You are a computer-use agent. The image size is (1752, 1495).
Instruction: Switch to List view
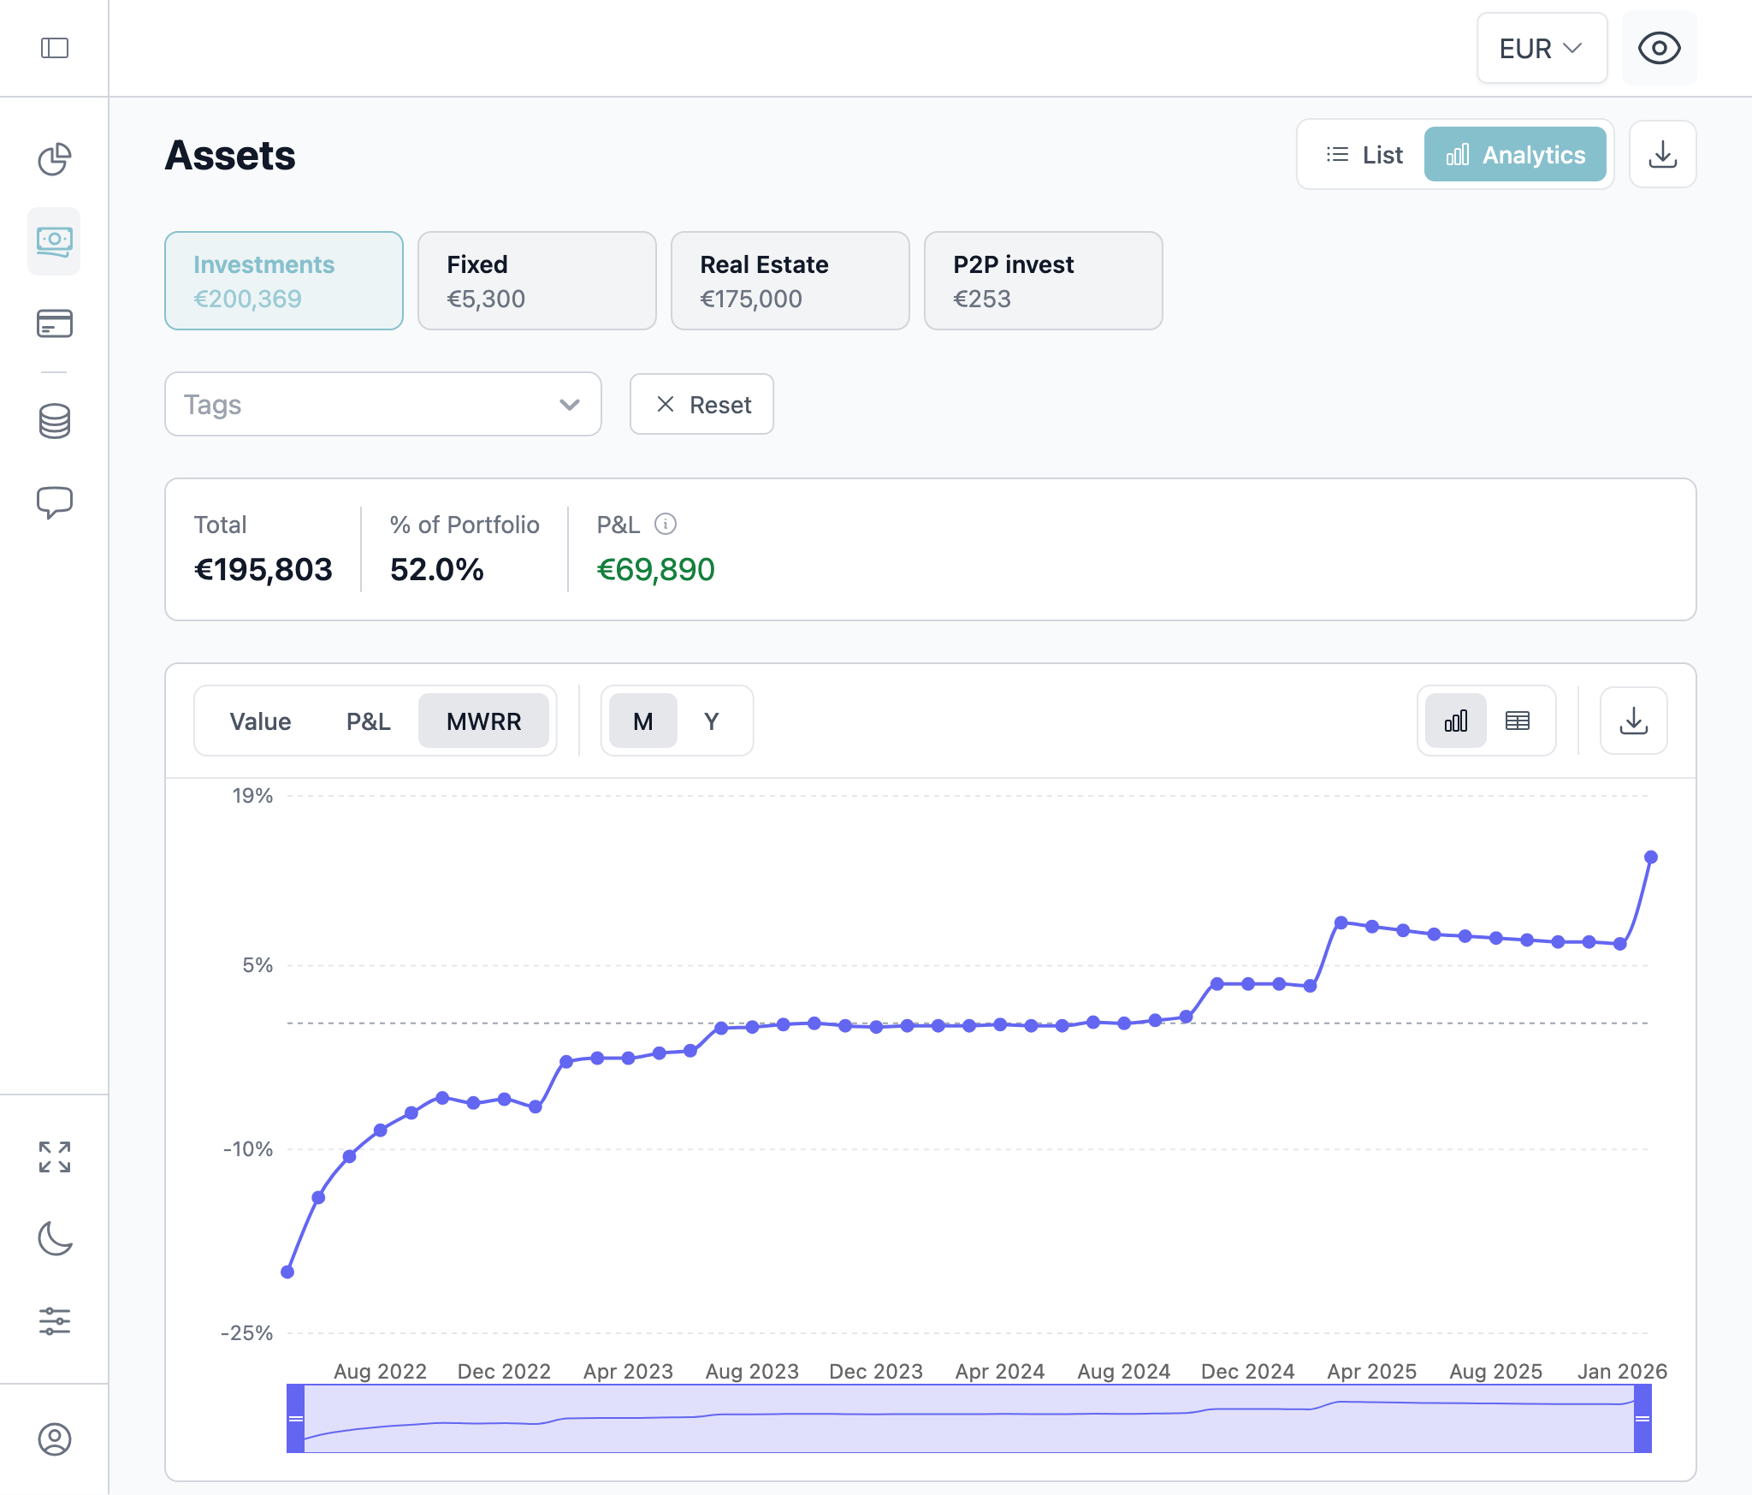coord(1364,155)
